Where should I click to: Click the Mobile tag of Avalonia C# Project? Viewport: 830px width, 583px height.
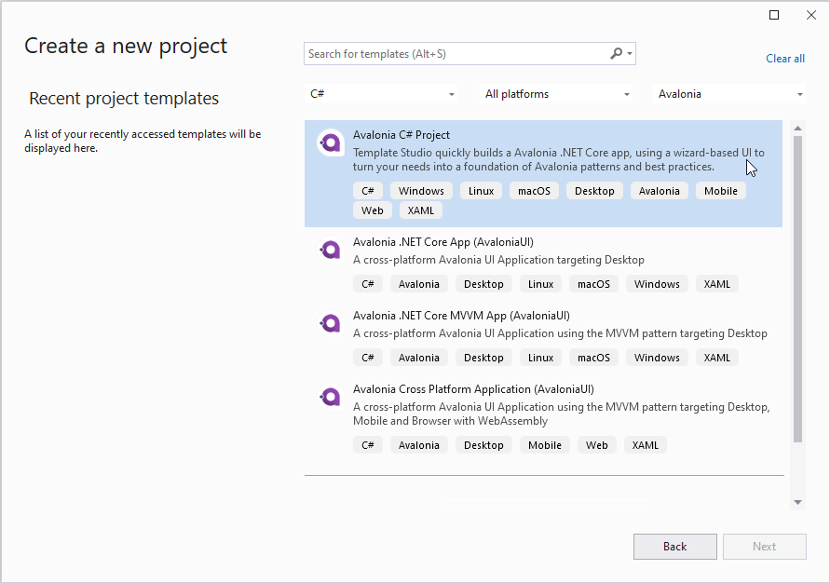click(720, 191)
